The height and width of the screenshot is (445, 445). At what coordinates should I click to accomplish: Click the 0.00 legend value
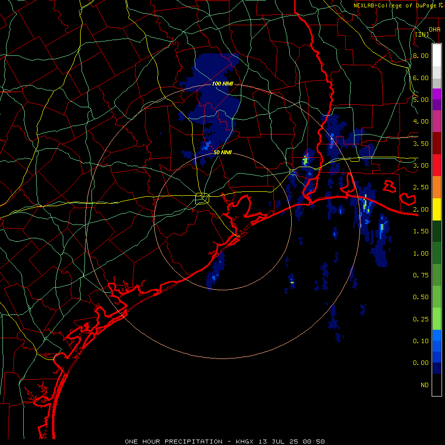[x=421, y=363]
